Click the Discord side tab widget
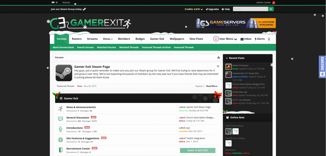 322,67
